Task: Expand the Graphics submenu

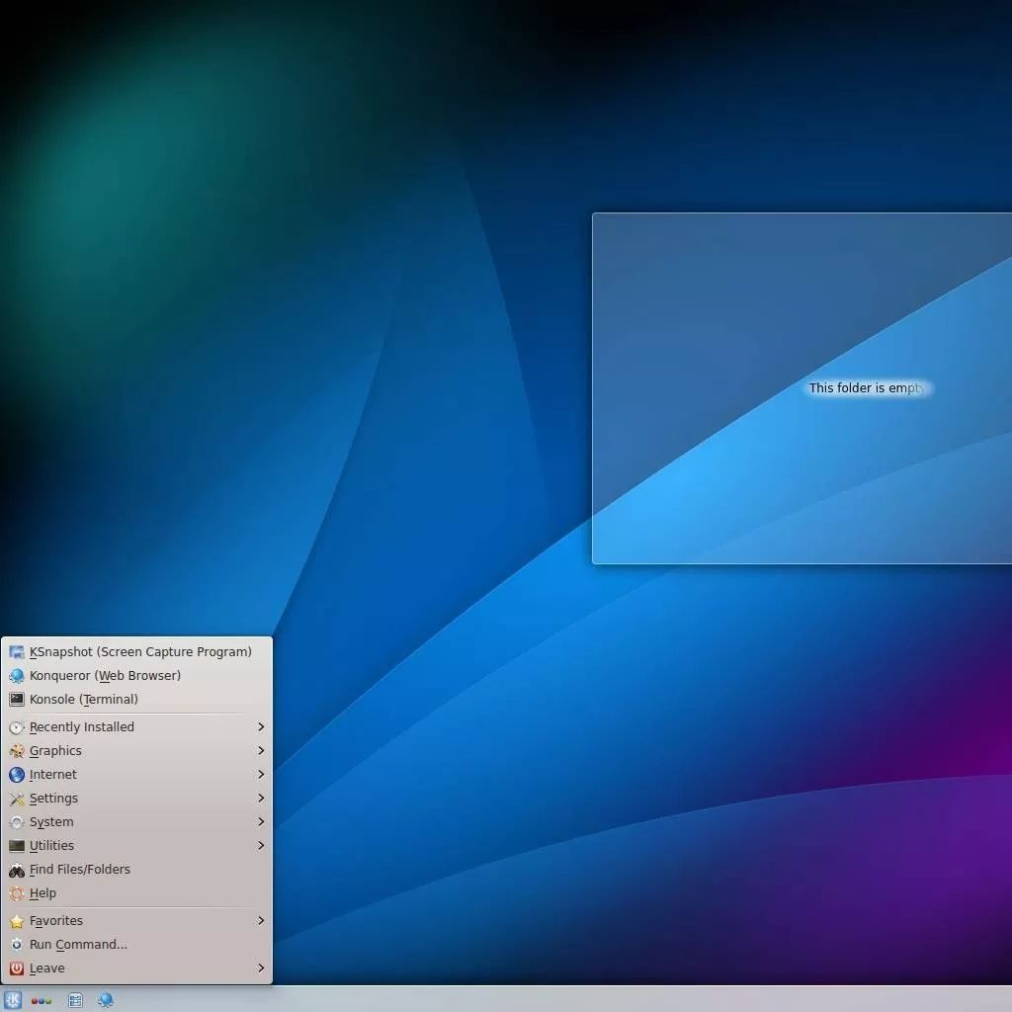Action: coord(260,751)
